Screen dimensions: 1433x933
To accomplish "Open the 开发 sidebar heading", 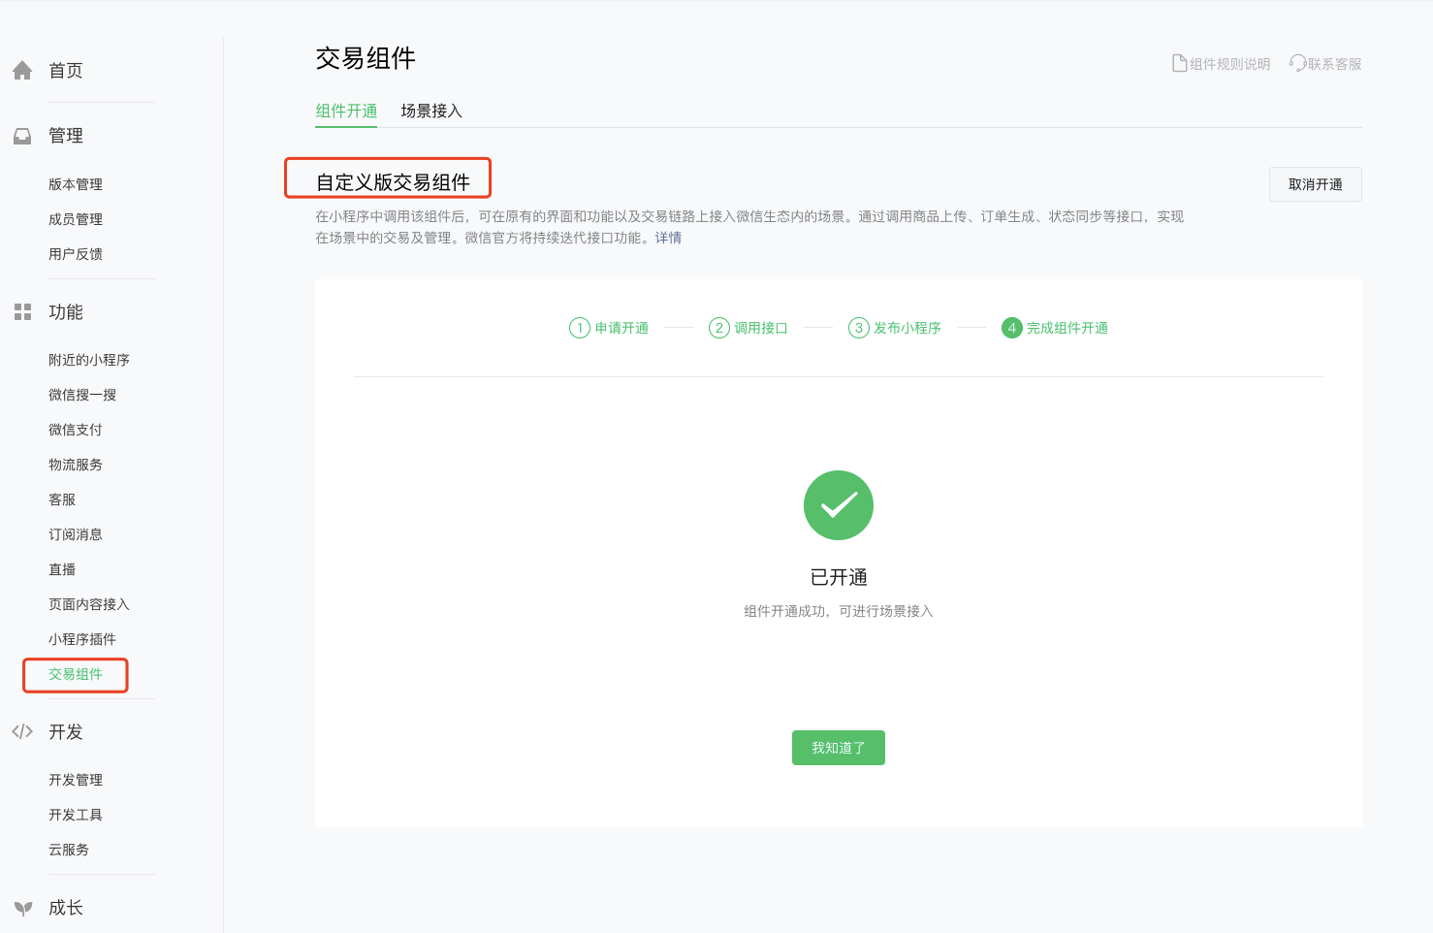I will click(x=66, y=732).
